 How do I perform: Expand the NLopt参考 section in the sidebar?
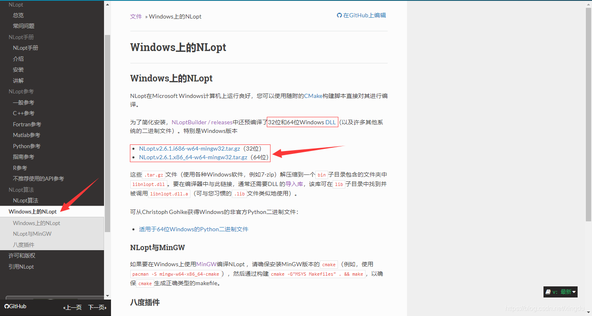pos(21,91)
